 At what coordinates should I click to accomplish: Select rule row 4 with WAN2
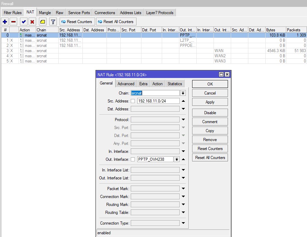coord(154,56)
